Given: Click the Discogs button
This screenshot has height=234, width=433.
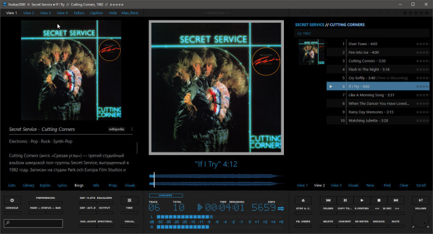Looking at the screenshot, I should [379, 221].
